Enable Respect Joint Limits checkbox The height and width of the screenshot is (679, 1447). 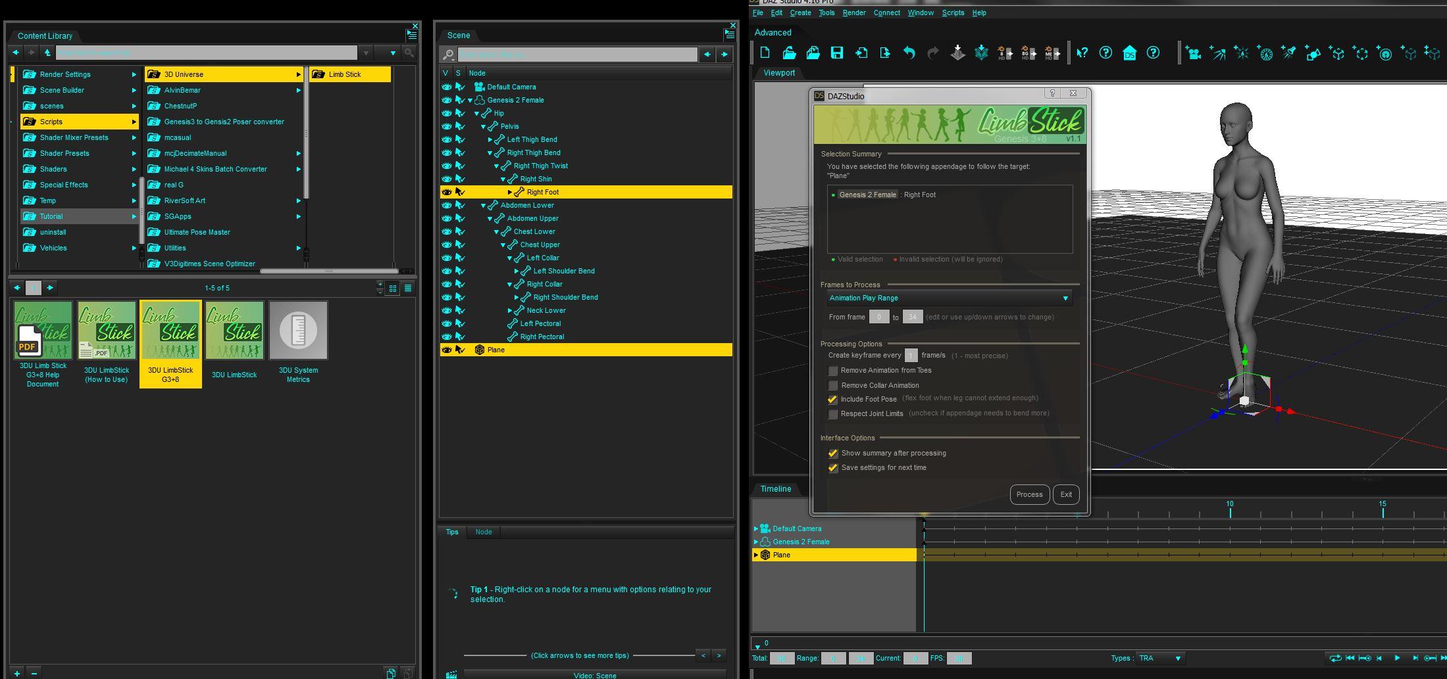tap(833, 414)
